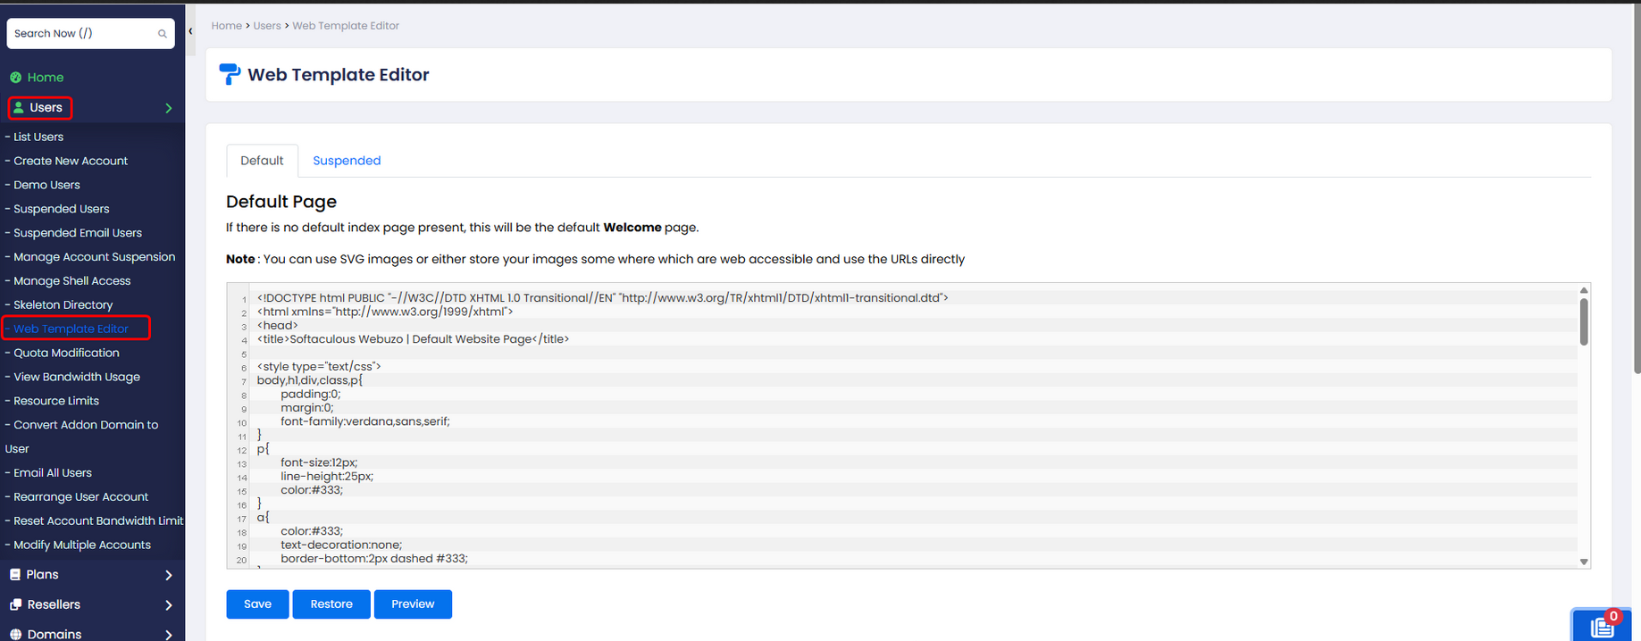Click the search magnifier icon

point(162,34)
